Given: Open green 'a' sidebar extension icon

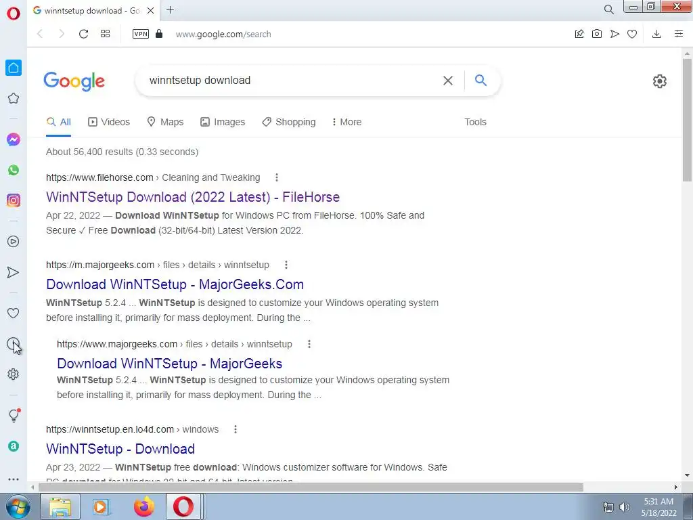Looking at the screenshot, I should [14, 446].
